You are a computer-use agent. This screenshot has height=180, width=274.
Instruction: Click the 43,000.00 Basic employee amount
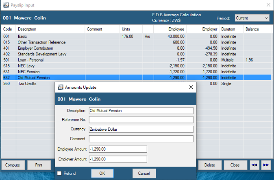click(x=176, y=36)
